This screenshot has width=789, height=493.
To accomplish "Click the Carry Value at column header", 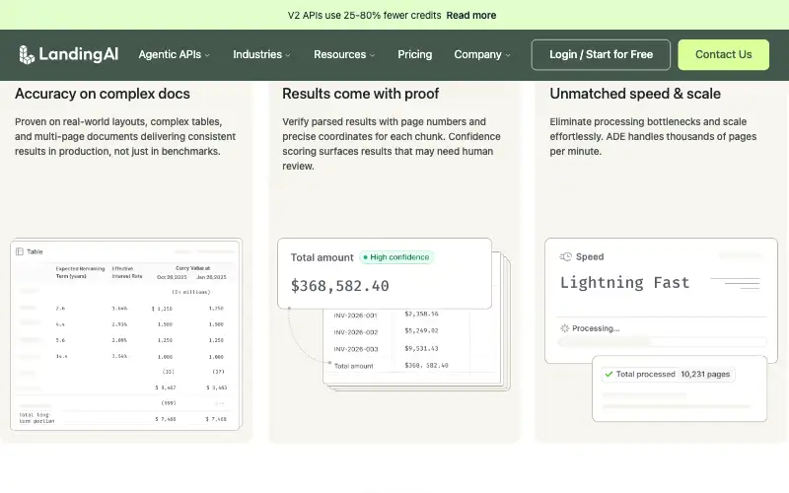I will [192, 268].
